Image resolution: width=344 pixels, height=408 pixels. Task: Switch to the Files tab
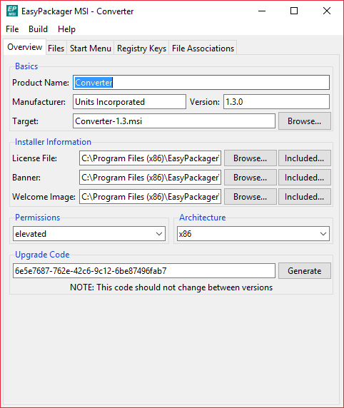pos(56,49)
